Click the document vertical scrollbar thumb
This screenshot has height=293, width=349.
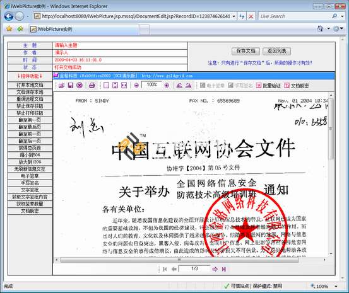click(331, 129)
